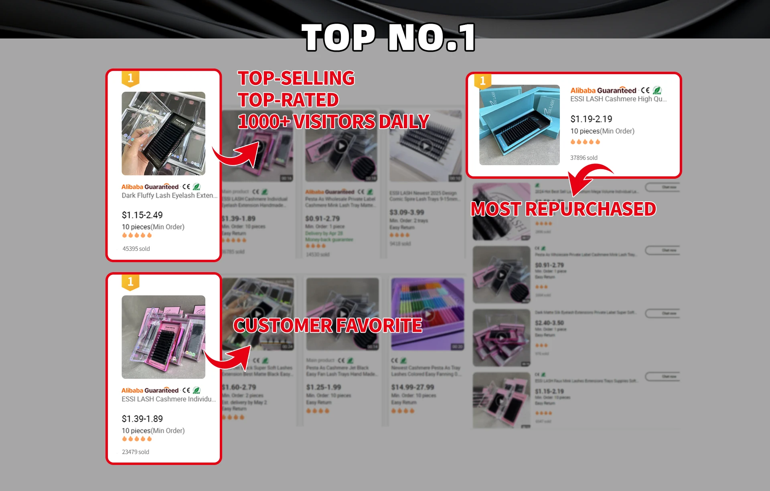Click the blue box Cashmere lash product photo
Viewport: 770px width, 491px height.
519,125
